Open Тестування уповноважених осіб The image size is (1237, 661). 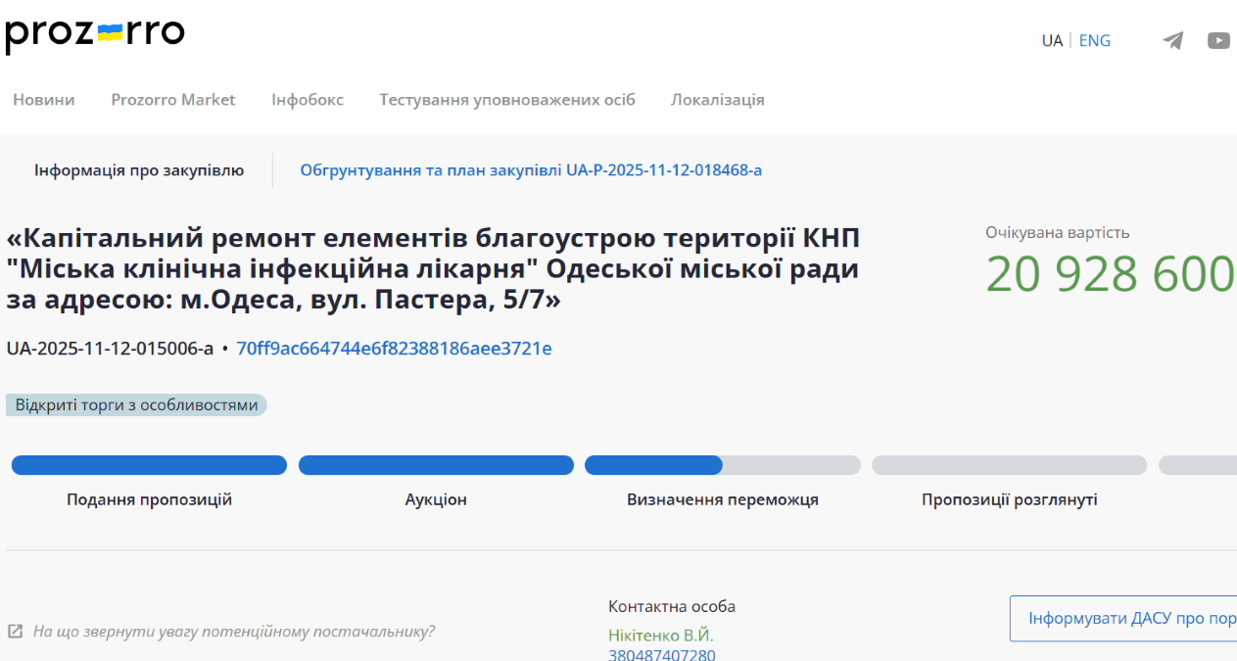coord(507,100)
